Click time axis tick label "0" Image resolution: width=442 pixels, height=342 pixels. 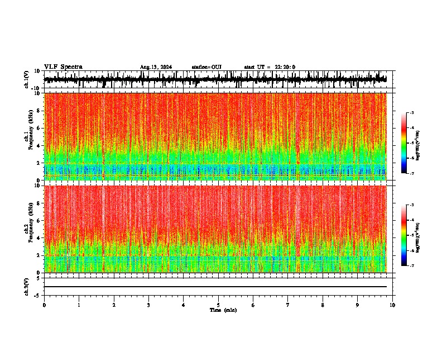(x=44, y=305)
